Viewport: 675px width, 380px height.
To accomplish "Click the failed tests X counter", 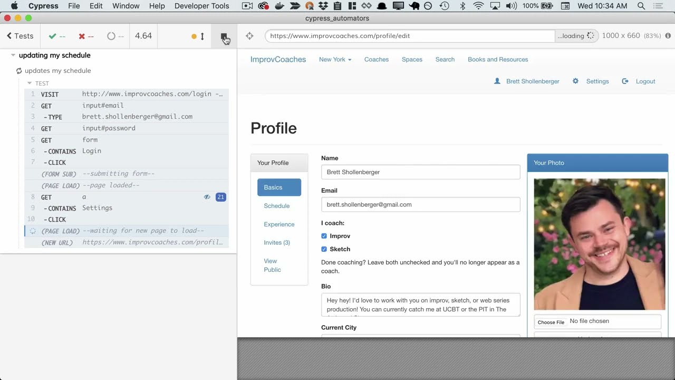I will (86, 36).
